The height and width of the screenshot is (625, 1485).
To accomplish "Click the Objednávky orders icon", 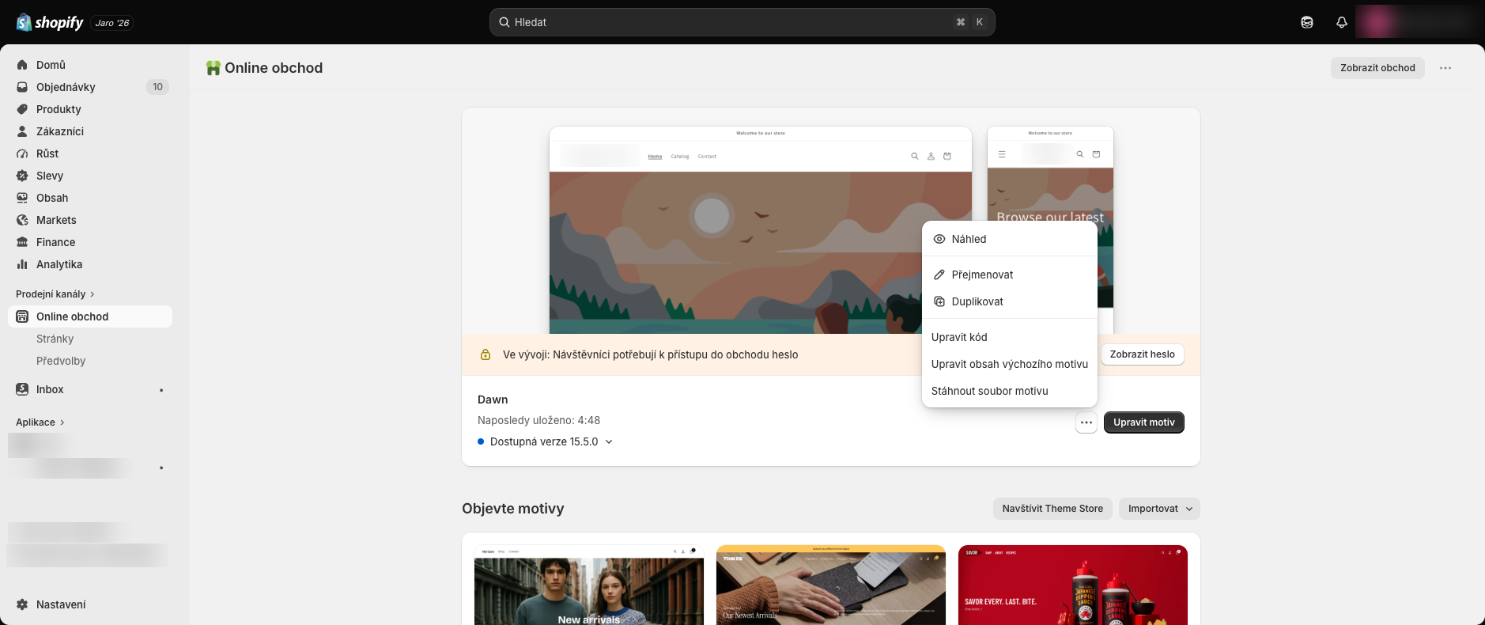I will [22, 87].
